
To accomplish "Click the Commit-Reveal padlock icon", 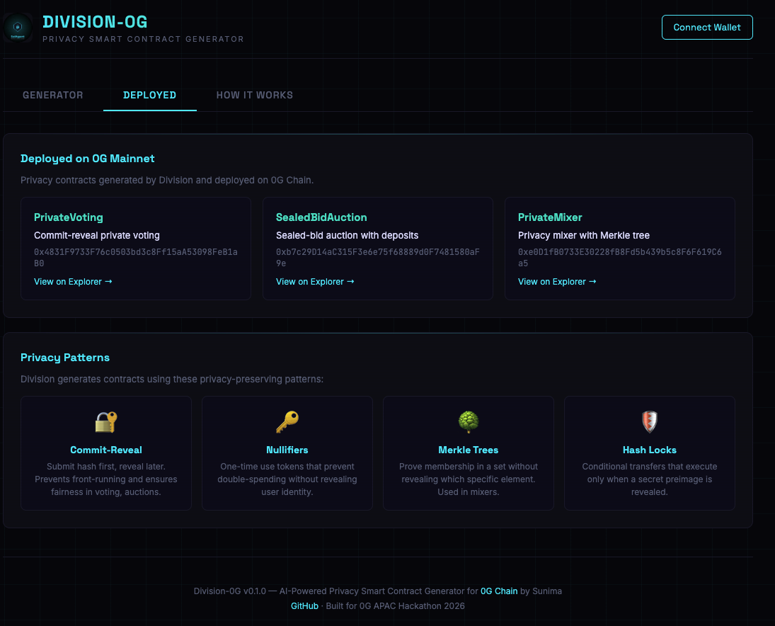I will coord(106,422).
